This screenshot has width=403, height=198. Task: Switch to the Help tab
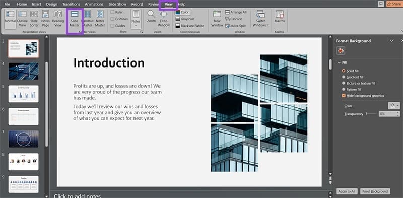(x=182, y=4)
